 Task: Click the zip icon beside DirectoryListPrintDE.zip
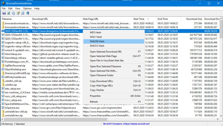tap(3, 73)
